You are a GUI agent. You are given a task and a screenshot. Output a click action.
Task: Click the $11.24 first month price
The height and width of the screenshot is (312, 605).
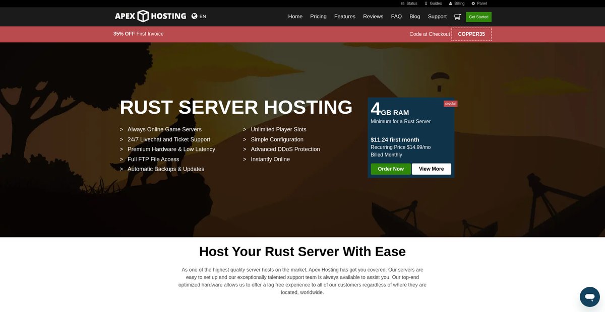pyautogui.click(x=395, y=140)
